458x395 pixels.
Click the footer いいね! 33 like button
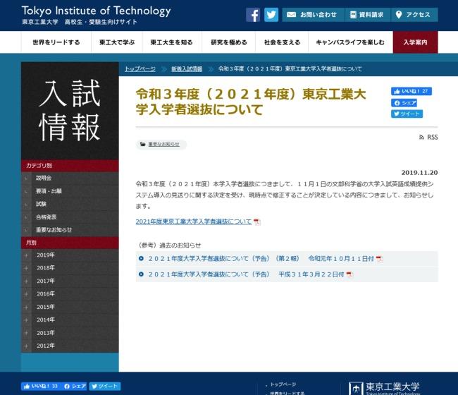[41, 387]
